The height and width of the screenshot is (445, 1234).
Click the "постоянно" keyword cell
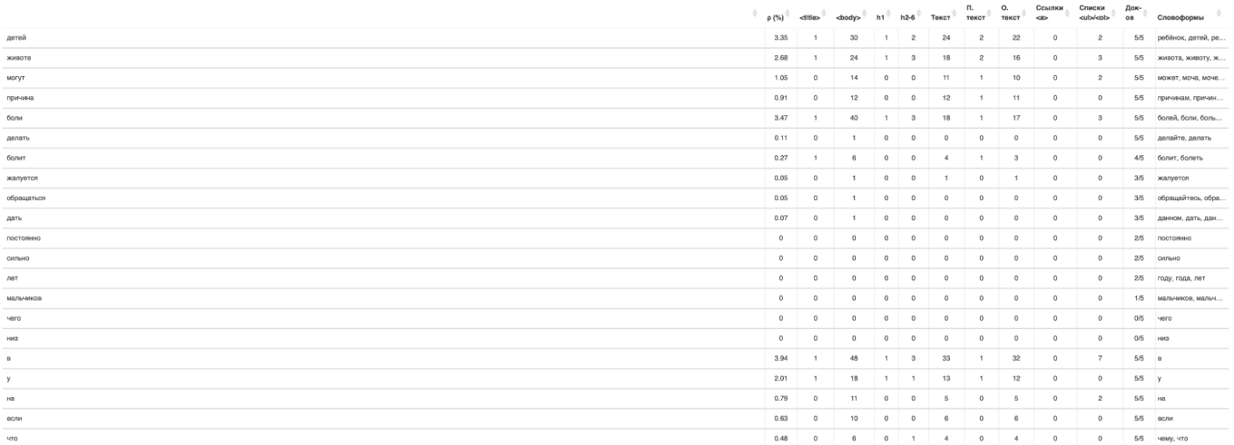click(23, 237)
